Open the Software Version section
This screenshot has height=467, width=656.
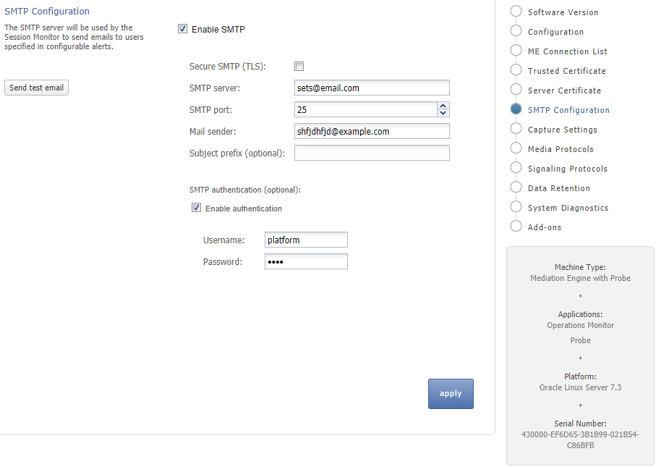coord(516,12)
